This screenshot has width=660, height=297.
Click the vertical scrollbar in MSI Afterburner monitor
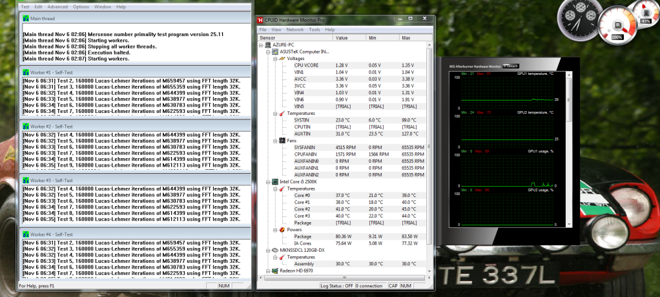coord(569,150)
